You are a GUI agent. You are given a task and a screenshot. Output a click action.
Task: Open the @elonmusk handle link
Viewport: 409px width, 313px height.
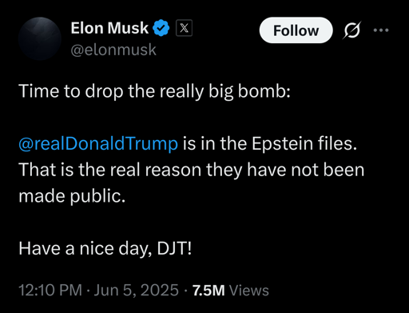[x=113, y=50]
